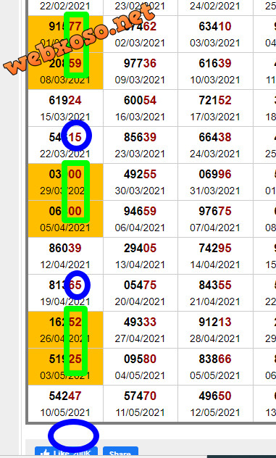Click the 54247 result dated 10/05/2021
The height and width of the screenshot is (458, 276).
pyautogui.click(x=65, y=404)
